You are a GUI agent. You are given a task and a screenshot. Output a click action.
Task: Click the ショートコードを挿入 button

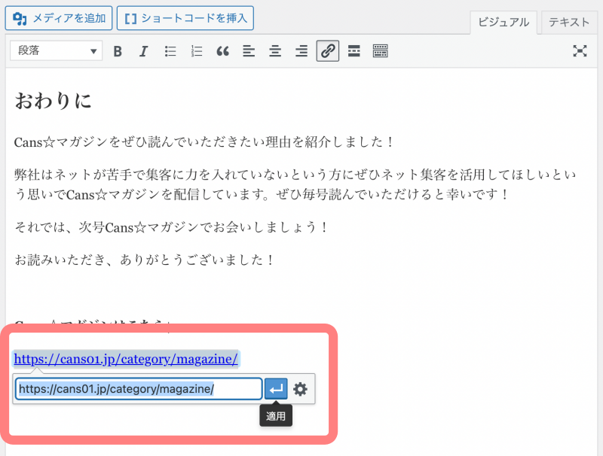185,17
